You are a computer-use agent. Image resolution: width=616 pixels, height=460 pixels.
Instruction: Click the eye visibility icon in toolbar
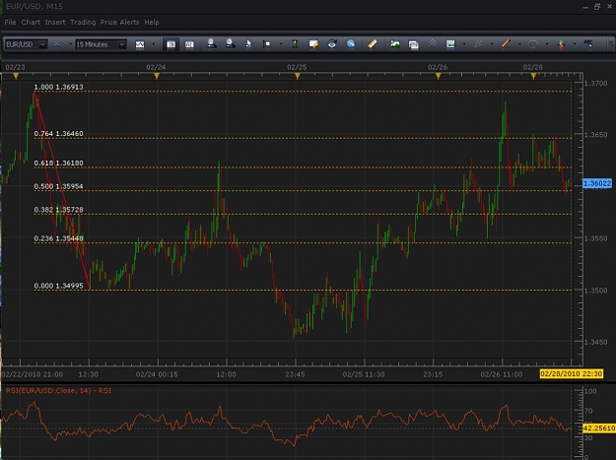coord(332,43)
